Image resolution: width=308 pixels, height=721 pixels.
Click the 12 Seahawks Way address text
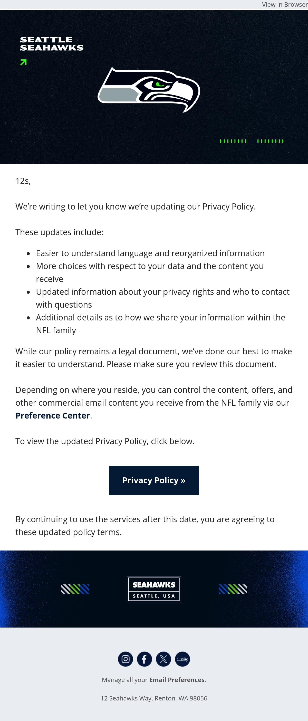coord(154,698)
